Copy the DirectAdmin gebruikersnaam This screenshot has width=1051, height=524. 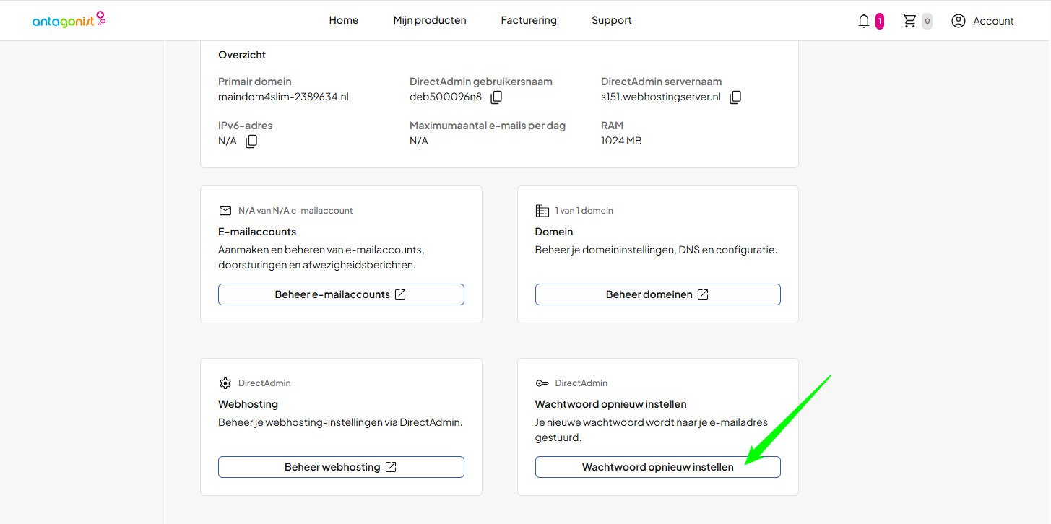(496, 97)
